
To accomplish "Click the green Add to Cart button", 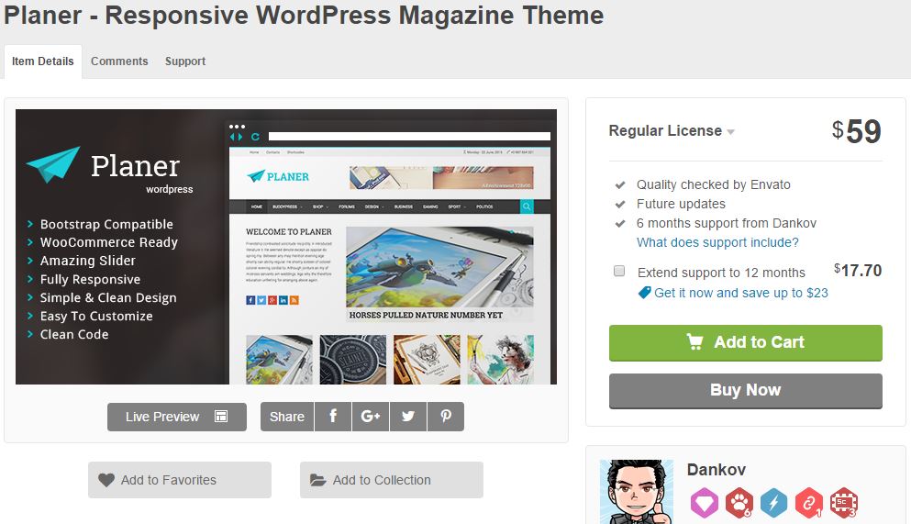I will pyautogui.click(x=746, y=342).
